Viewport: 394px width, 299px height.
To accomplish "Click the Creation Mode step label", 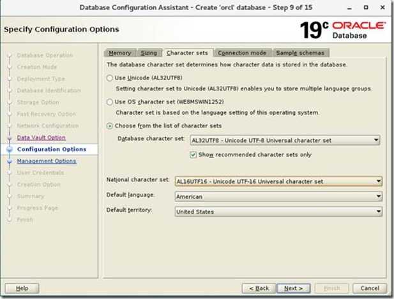I will coord(37,67).
